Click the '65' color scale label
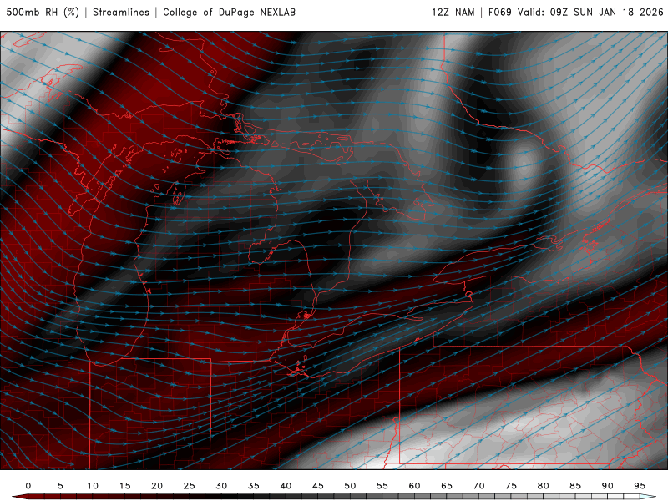Image resolution: width=668 pixels, height=501 pixels. coord(447,486)
